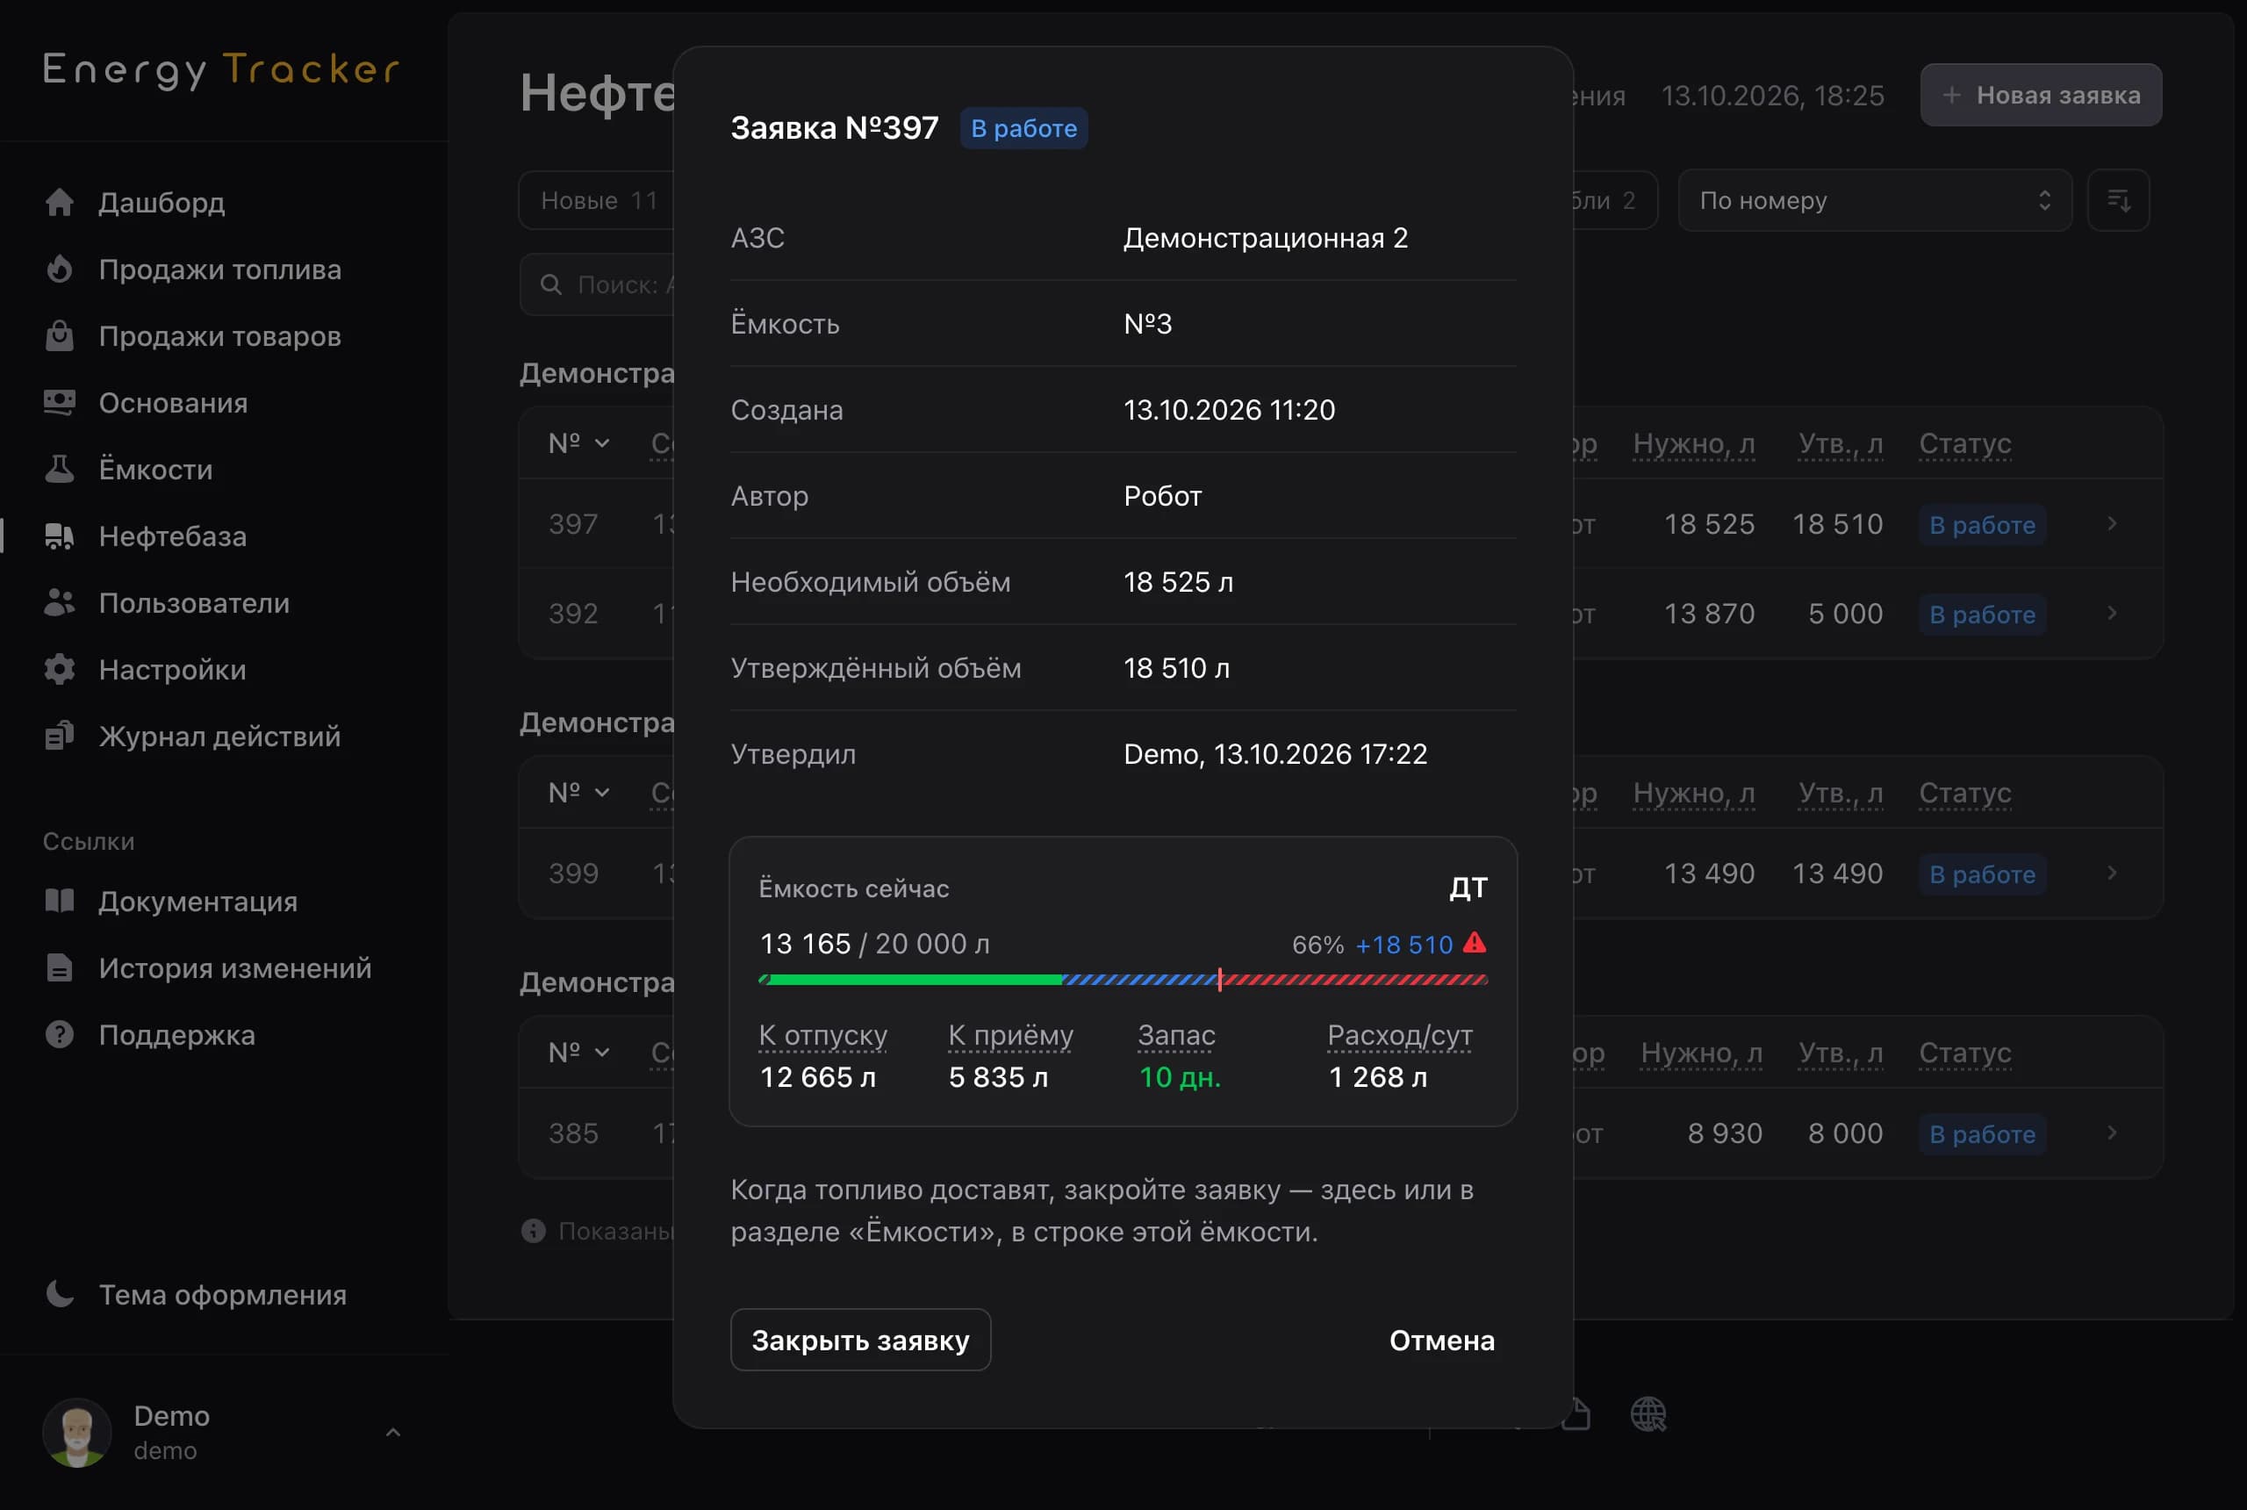This screenshot has height=1510, width=2247.
Task: Click the К отпуску label
Action: coord(822,1035)
